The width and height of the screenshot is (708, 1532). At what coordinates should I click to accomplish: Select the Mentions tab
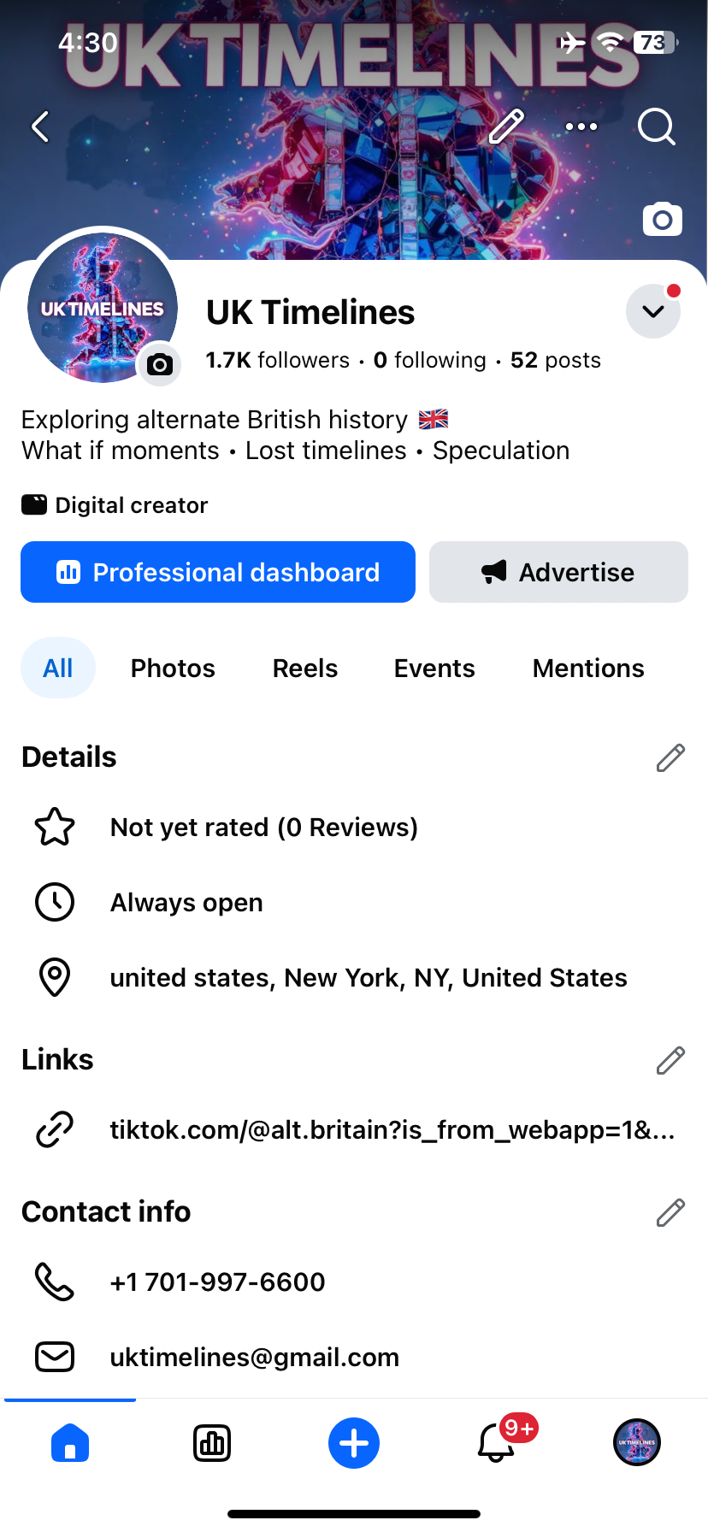(588, 669)
